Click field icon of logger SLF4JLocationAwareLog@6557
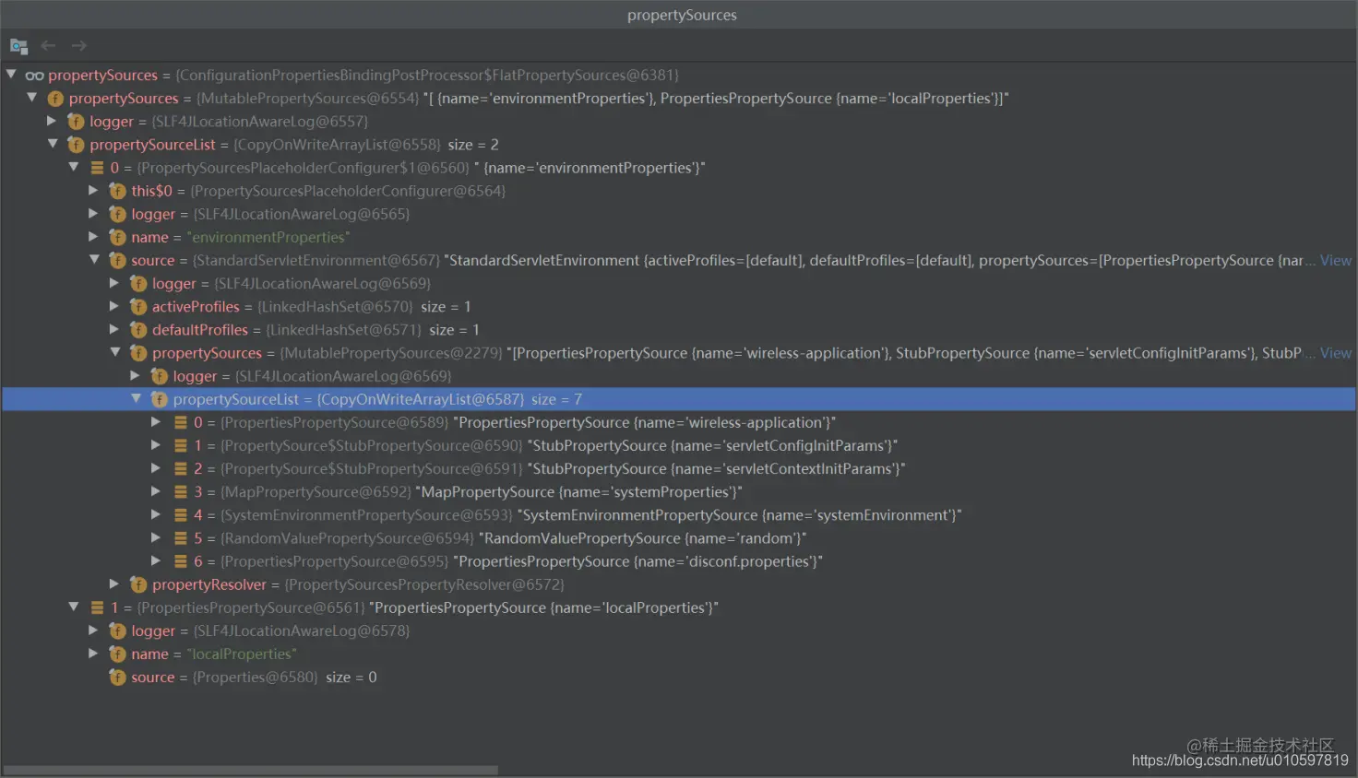The image size is (1358, 778). 76,122
